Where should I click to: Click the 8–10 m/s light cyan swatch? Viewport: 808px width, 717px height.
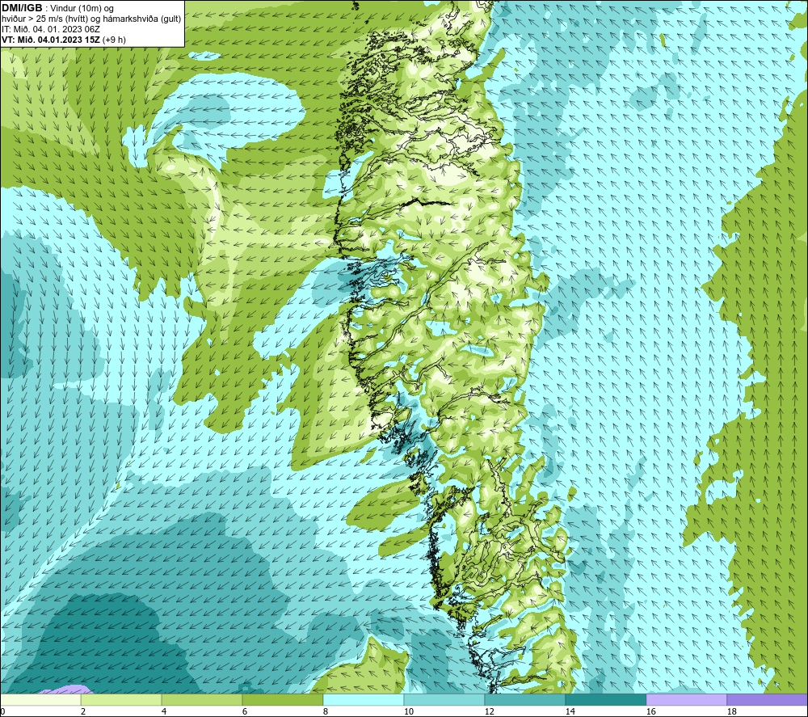pyautogui.click(x=364, y=699)
